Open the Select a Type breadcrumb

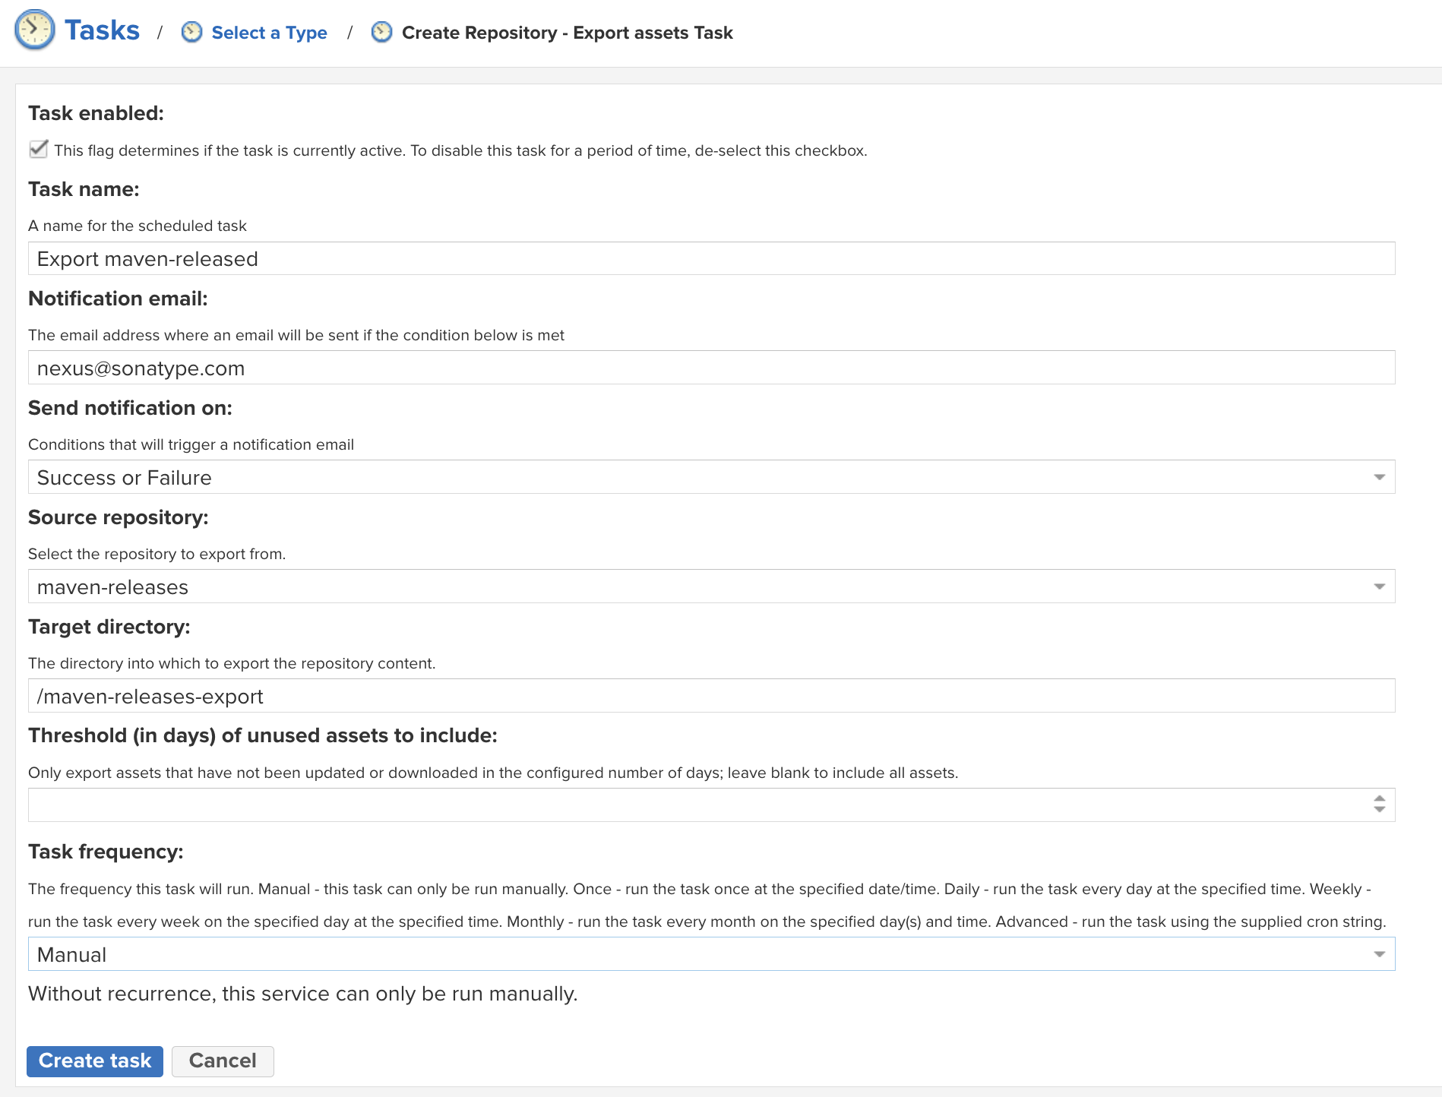(269, 33)
